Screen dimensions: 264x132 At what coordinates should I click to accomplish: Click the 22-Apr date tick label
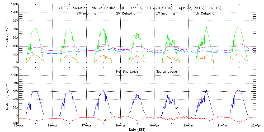tap(256, 126)
